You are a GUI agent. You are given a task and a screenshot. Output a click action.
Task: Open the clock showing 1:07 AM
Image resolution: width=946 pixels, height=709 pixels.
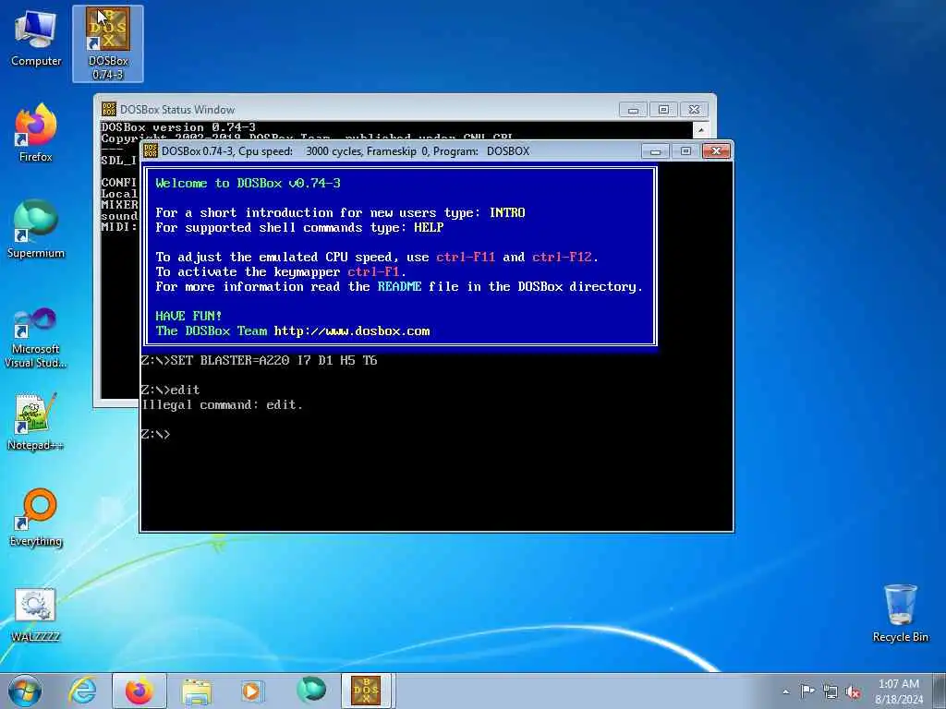[x=899, y=691]
